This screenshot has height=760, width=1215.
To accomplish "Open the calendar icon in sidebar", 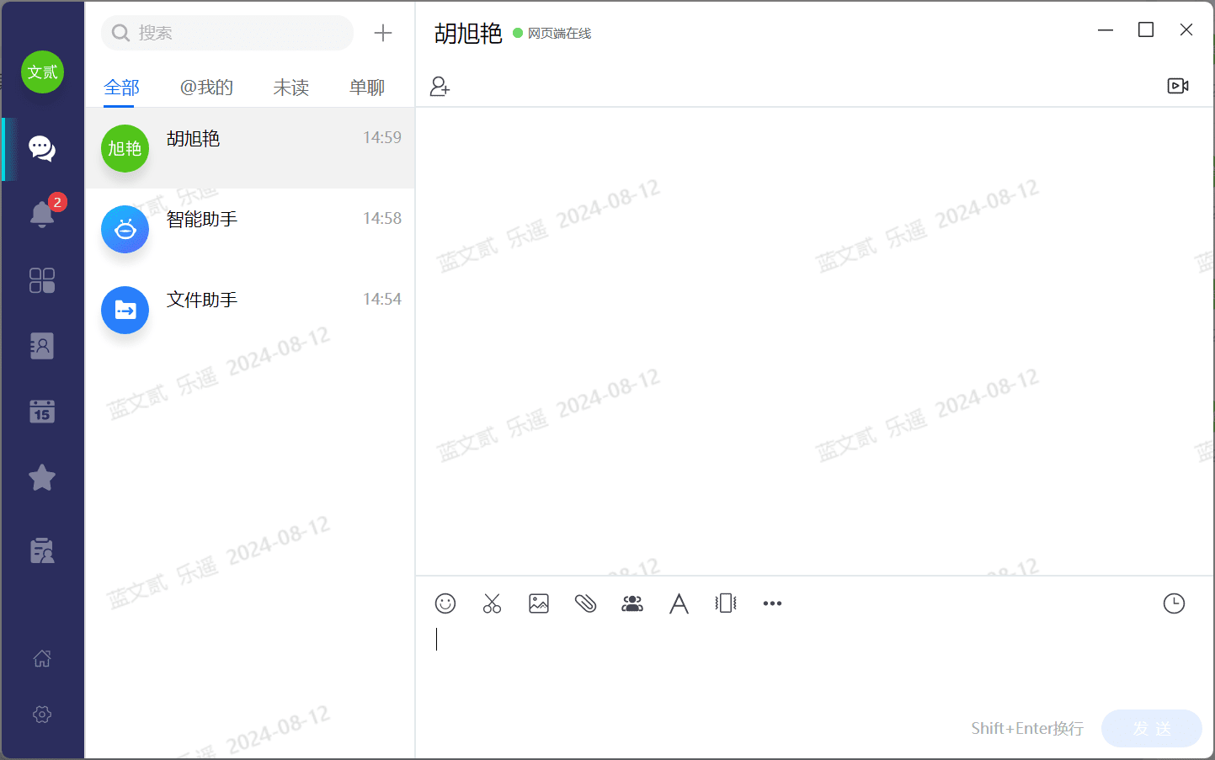I will [42, 412].
